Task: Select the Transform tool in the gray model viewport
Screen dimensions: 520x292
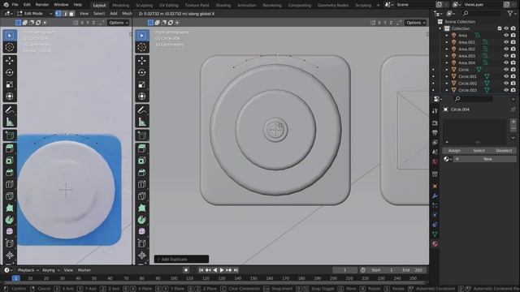Action: pos(142,97)
